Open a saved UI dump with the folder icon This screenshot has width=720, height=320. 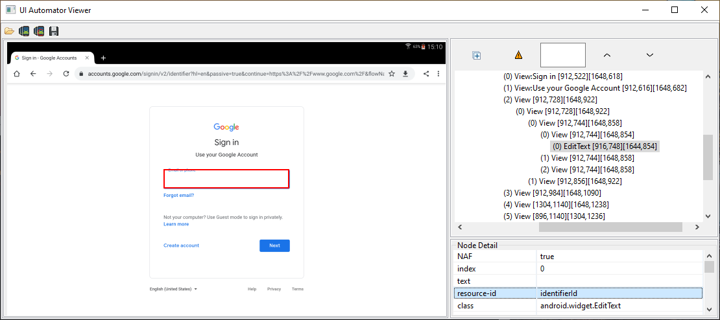9,31
